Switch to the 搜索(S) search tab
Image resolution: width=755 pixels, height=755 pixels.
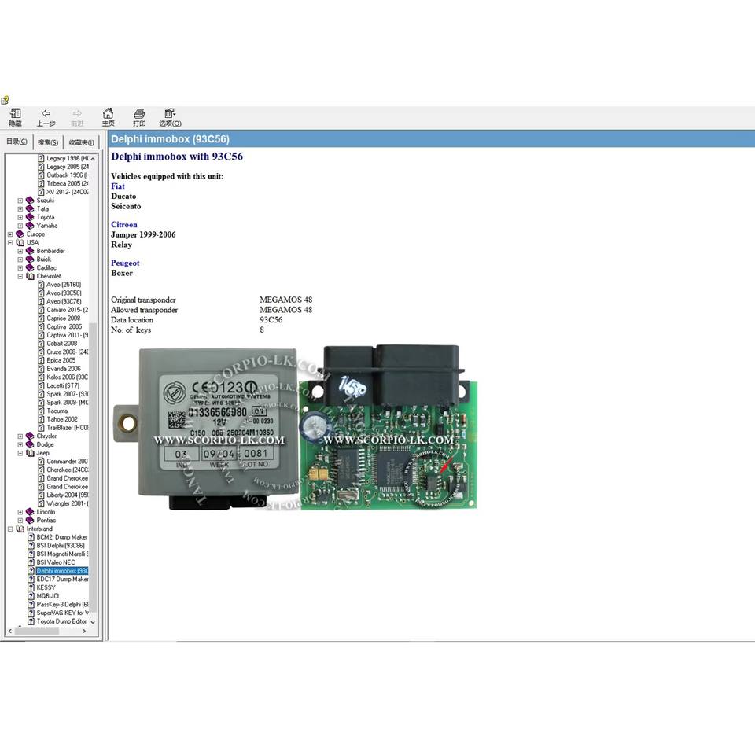(x=48, y=142)
